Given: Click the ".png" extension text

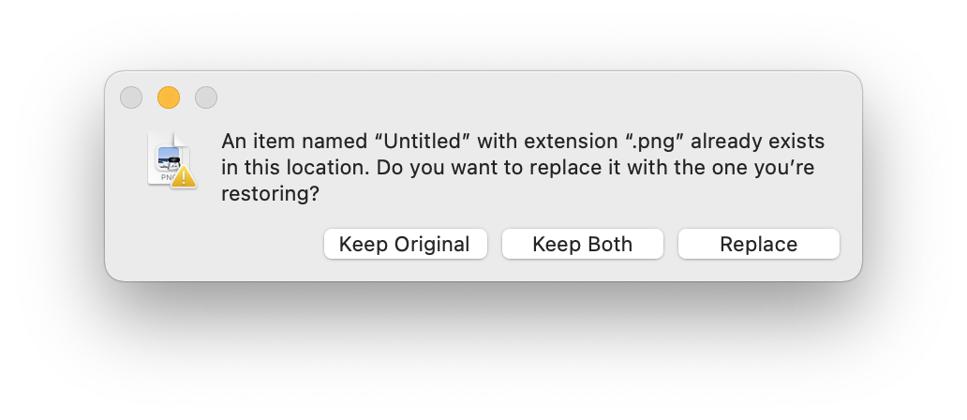Looking at the screenshot, I should click(656, 142).
